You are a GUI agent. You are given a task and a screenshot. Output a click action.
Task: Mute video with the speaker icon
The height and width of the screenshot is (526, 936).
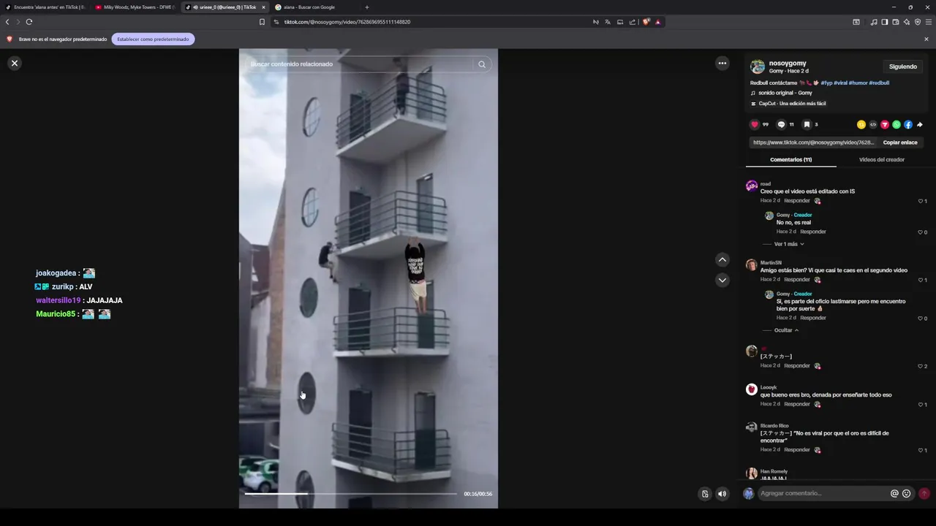coord(722,494)
